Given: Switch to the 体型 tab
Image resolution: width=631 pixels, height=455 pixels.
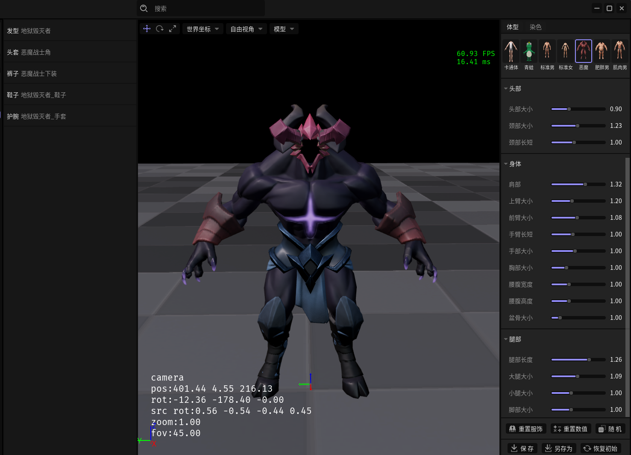Looking at the screenshot, I should tap(513, 27).
